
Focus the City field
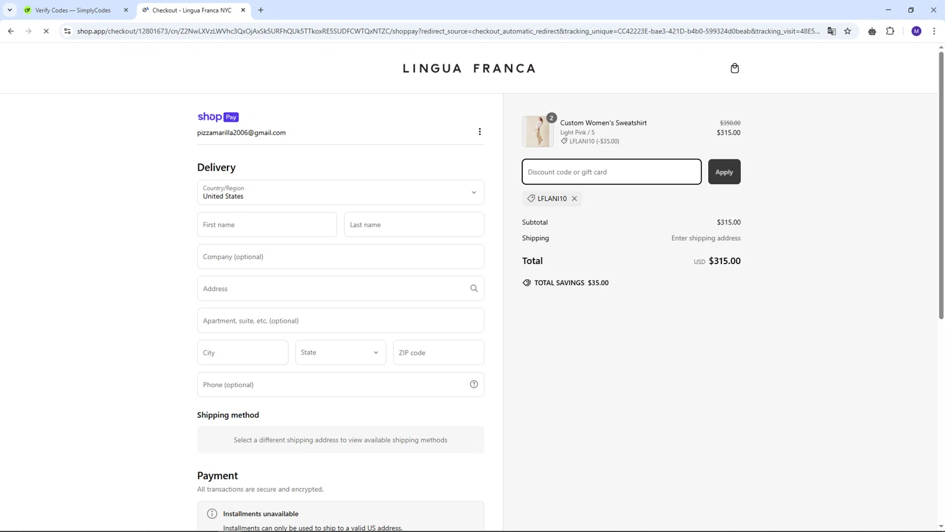(x=243, y=352)
